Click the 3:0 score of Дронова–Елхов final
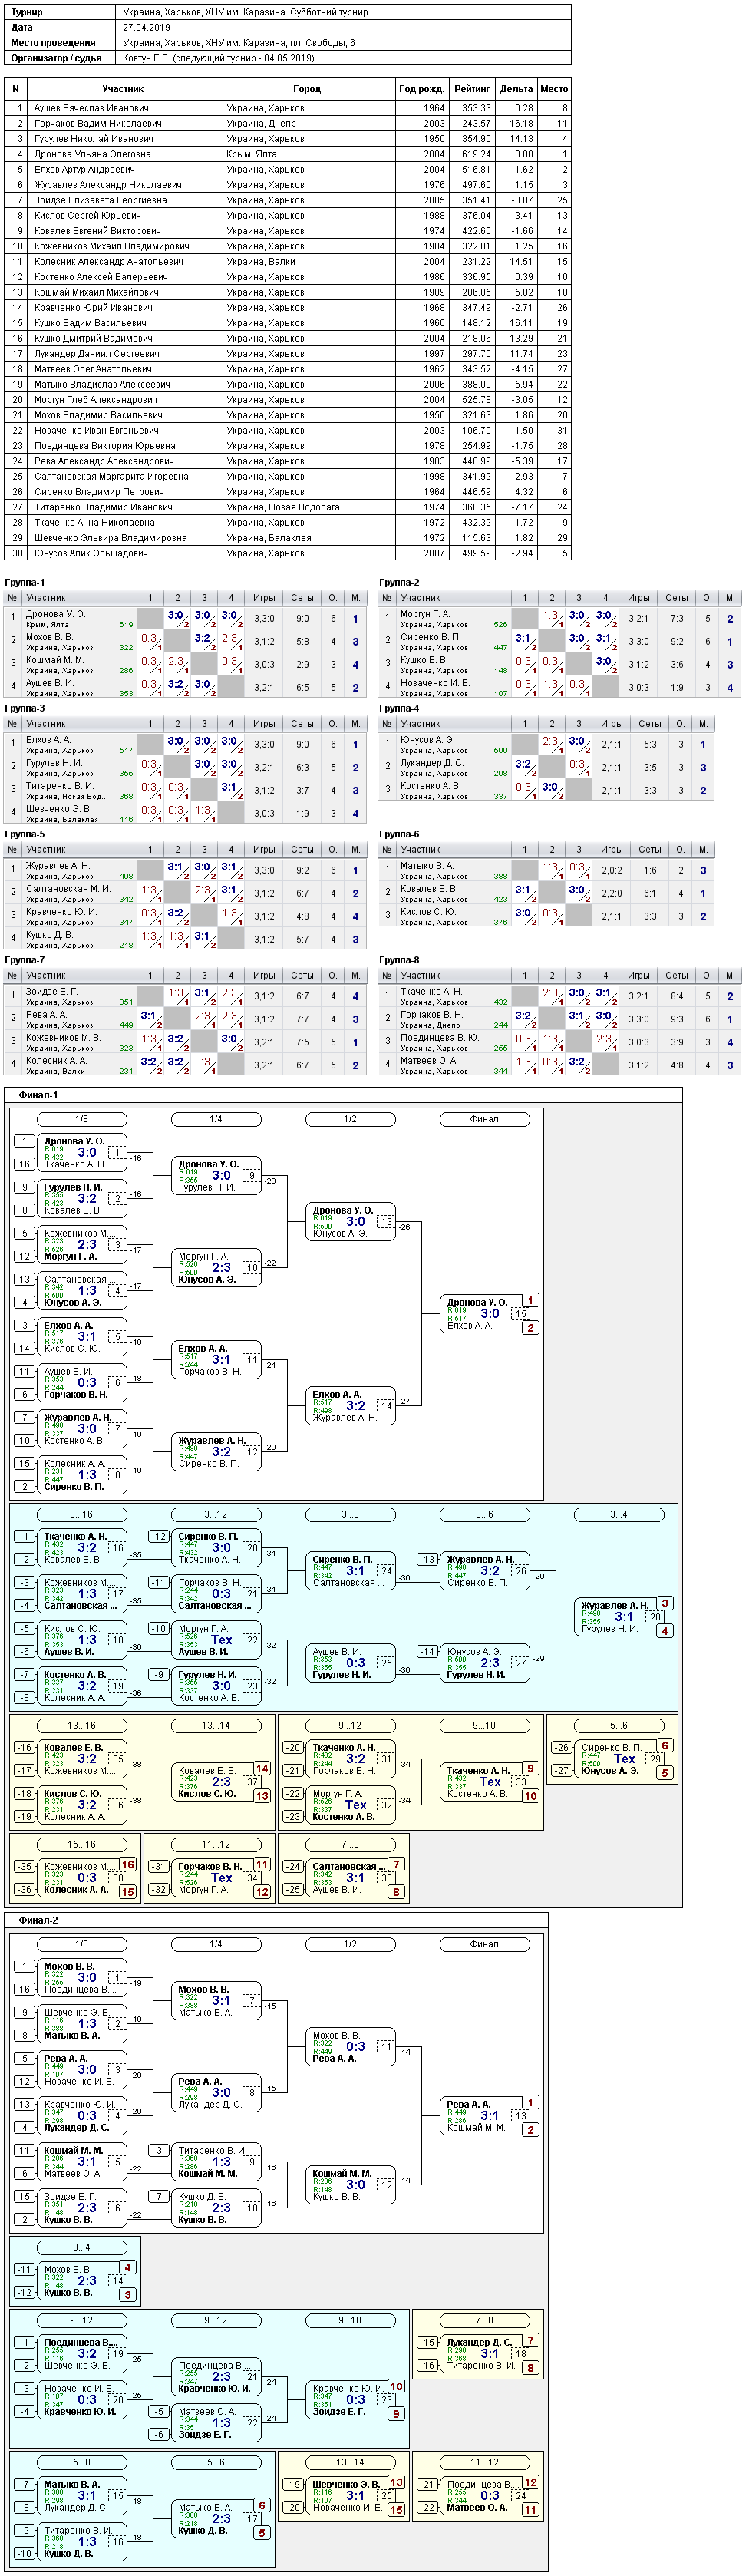The image size is (749, 2576). coord(490,1314)
